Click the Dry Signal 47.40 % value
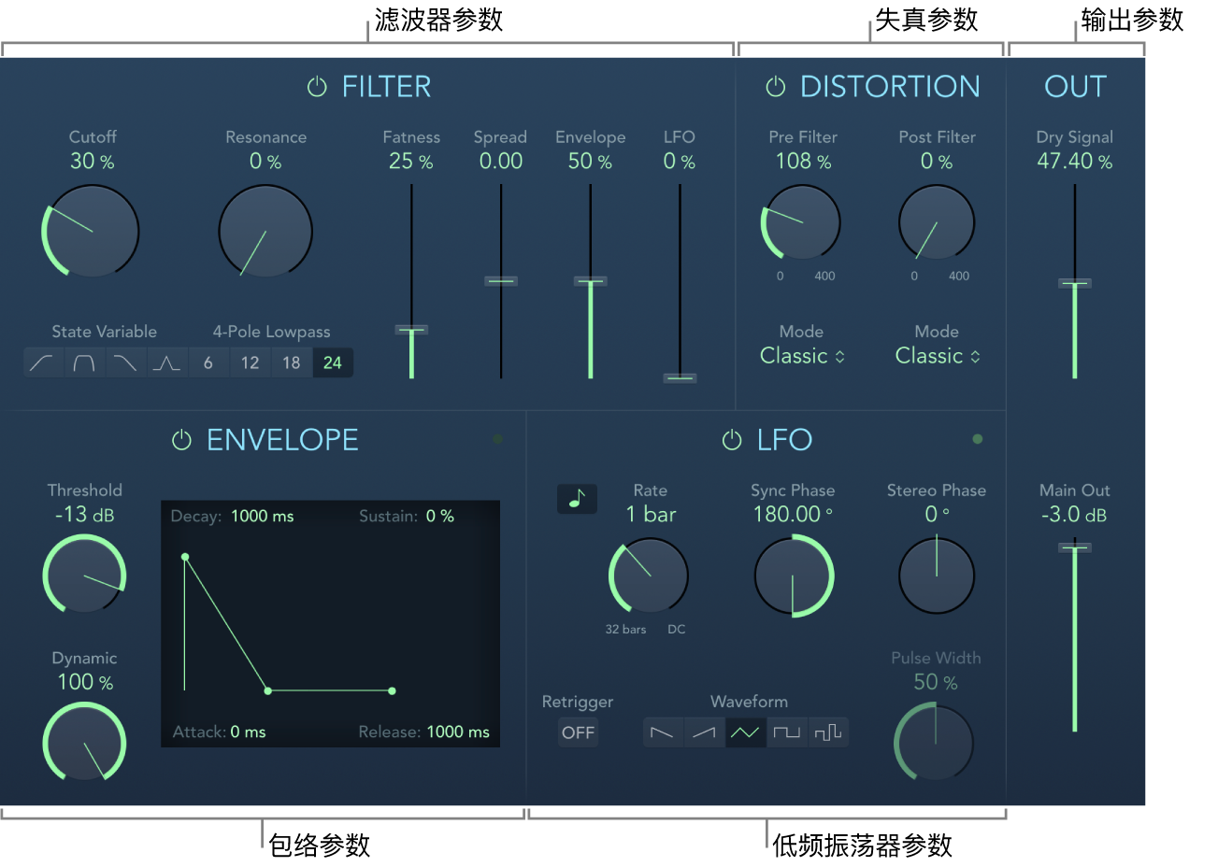The width and height of the screenshot is (1218, 867). pos(1075,162)
